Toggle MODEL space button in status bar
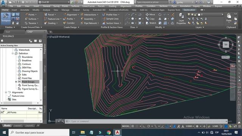 pos(126,126)
